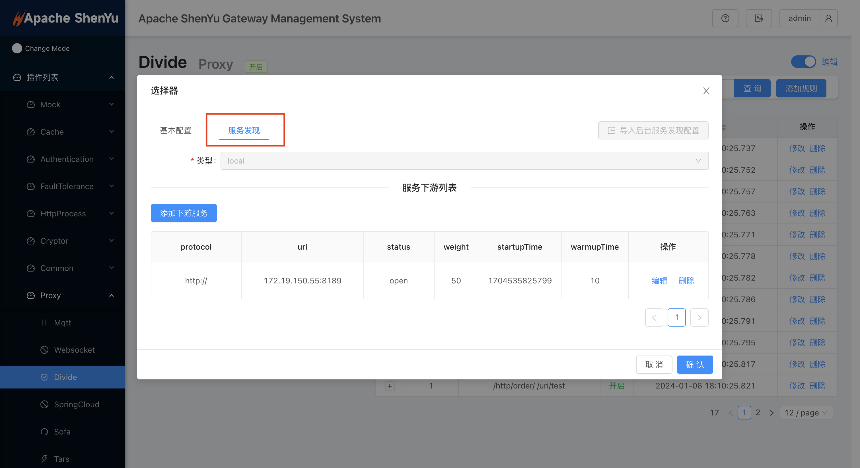This screenshot has height=468, width=860.
Task: Switch to the 基本配置 tab
Action: 176,130
